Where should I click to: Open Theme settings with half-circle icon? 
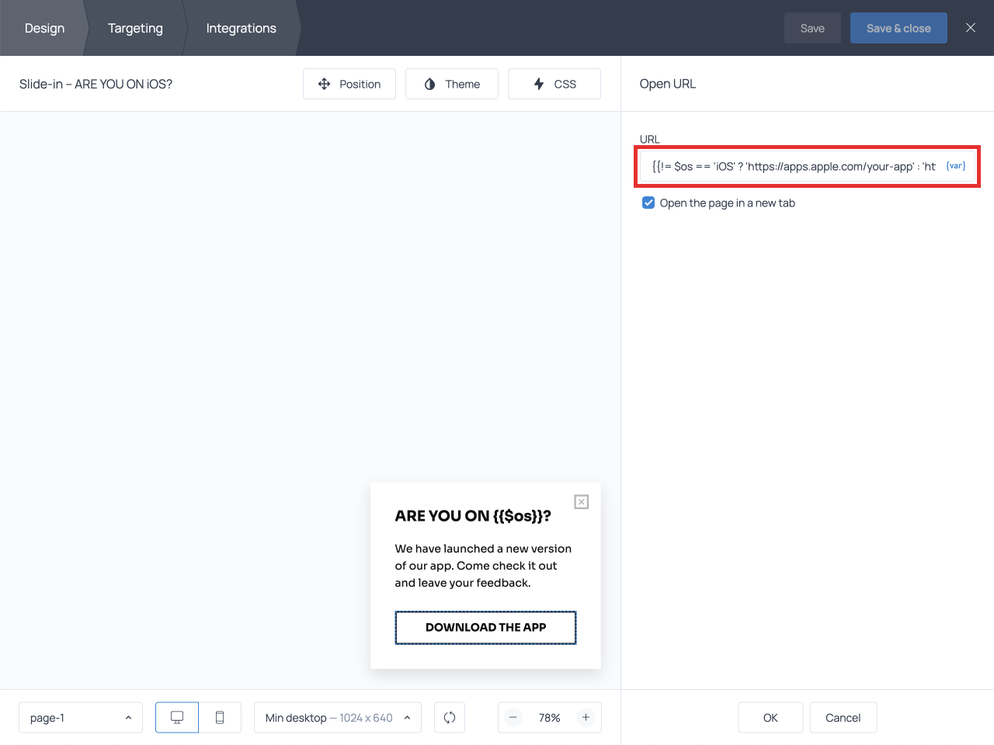[451, 84]
